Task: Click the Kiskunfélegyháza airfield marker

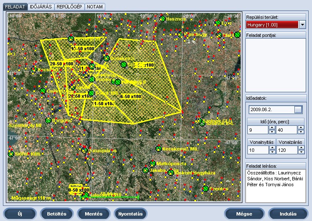Action: pos(171,172)
